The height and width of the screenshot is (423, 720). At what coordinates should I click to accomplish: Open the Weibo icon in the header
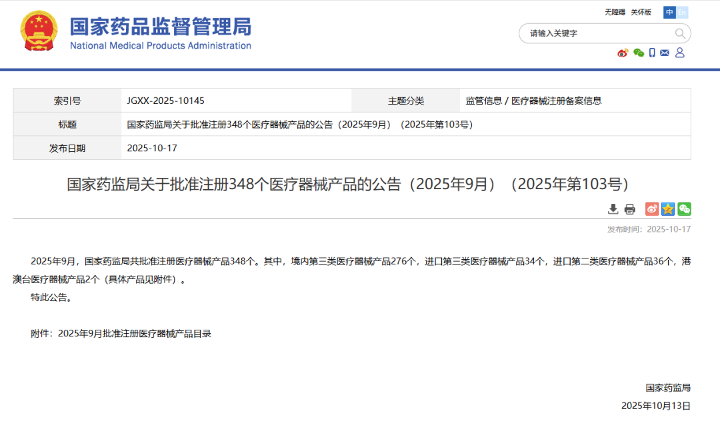[x=623, y=53]
